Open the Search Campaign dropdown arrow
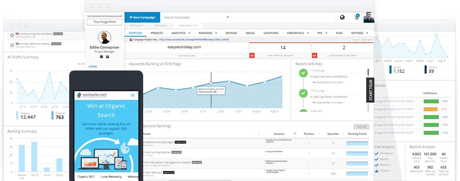The width and height of the screenshot is (460, 181). 228,17
